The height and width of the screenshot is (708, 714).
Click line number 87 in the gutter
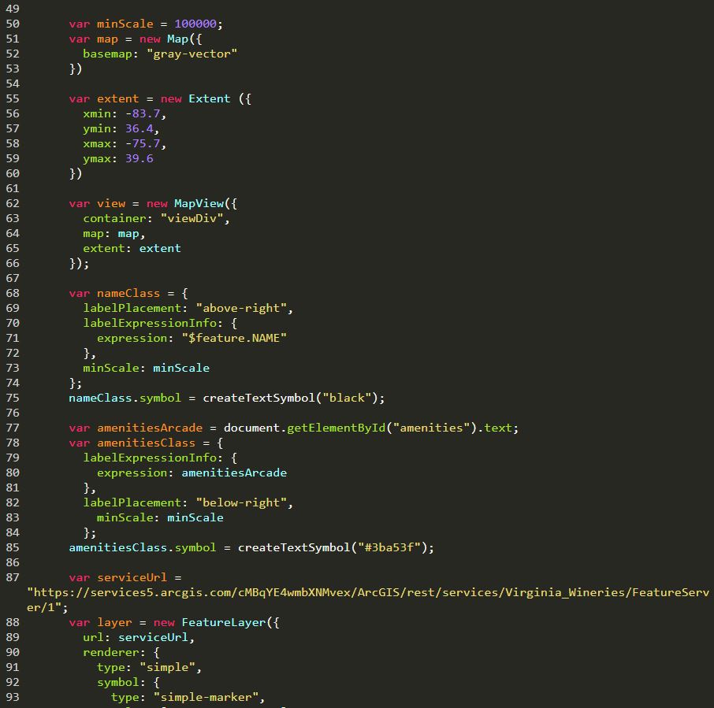click(13, 577)
